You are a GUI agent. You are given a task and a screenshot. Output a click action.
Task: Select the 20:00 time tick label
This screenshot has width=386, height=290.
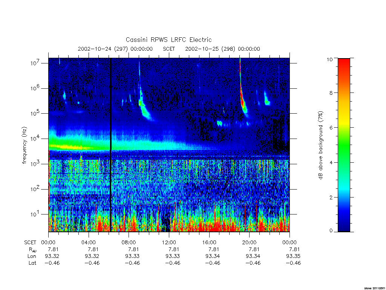pos(249,242)
